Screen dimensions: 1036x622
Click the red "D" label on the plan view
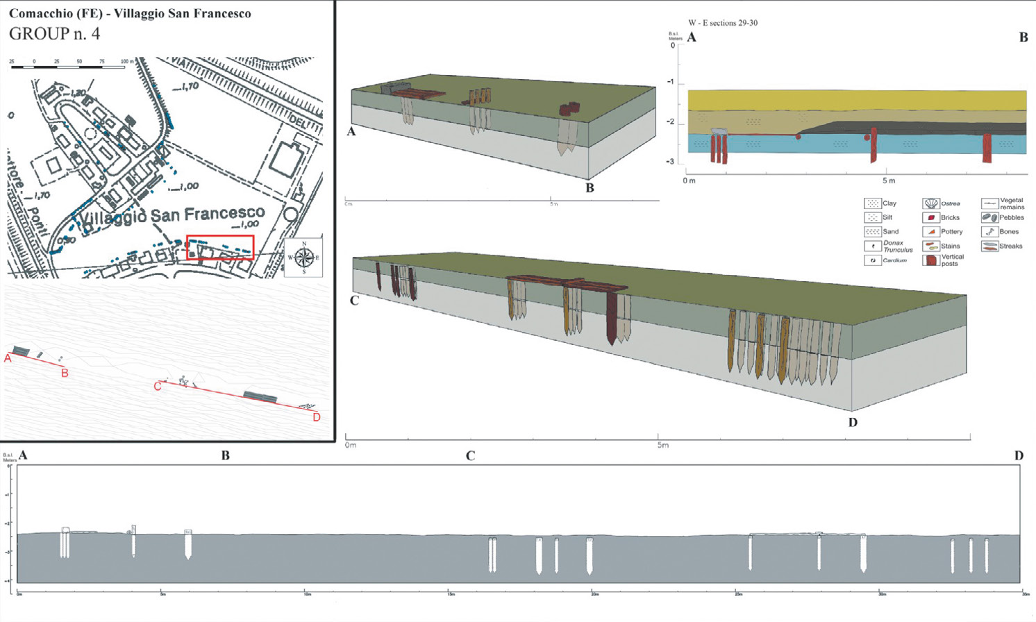click(317, 417)
